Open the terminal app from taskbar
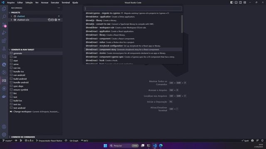 (148, 146)
